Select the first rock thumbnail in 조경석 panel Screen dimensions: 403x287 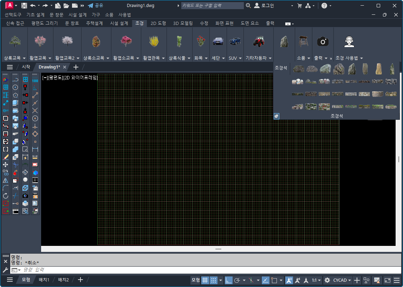299,69
